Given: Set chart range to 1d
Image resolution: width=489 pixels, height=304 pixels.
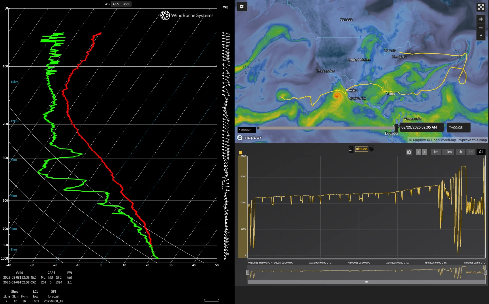Looking at the screenshot, I should pyautogui.click(x=471, y=152).
